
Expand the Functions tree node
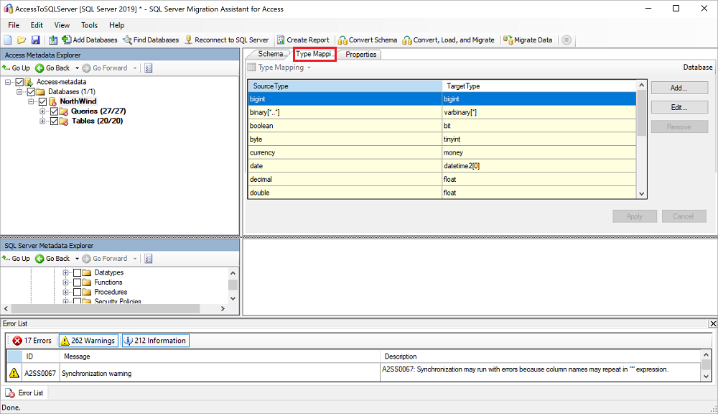tap(64, 282)
